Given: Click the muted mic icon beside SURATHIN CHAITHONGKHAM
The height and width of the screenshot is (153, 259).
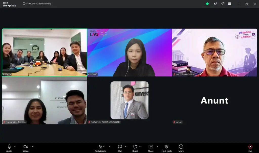Looking at the screenshot, I should (89, 122).
